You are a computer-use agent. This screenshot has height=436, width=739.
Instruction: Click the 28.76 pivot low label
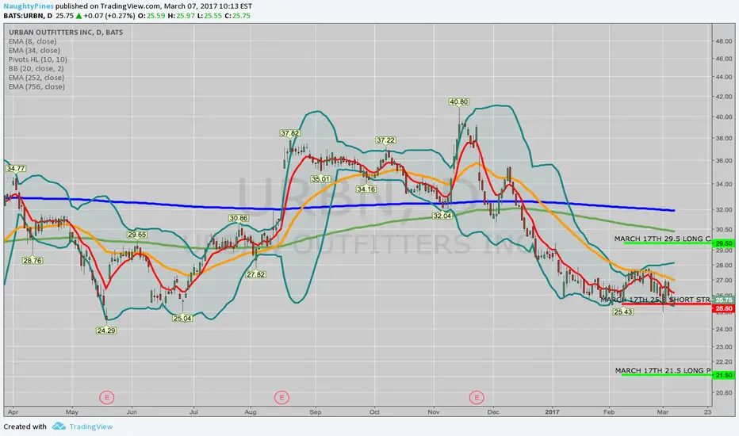pyautogui.click(x=33, y=260)
